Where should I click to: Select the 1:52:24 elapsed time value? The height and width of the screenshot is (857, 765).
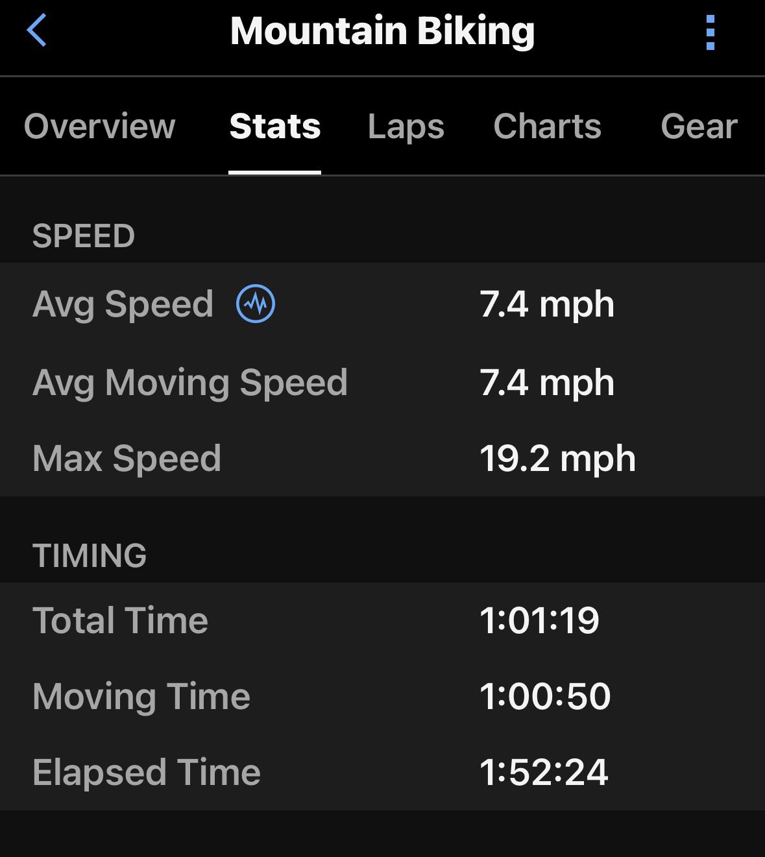544,772
